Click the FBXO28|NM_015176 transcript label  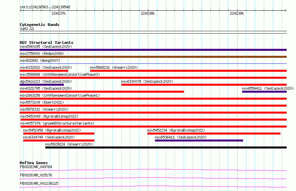36,175
